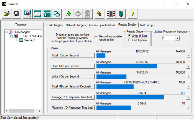Click the Total I/Os per Second button

pos(73,56)
